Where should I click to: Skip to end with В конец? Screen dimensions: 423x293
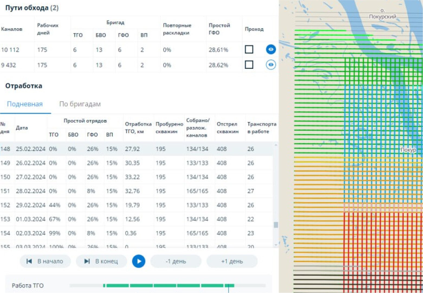[101, 261]
